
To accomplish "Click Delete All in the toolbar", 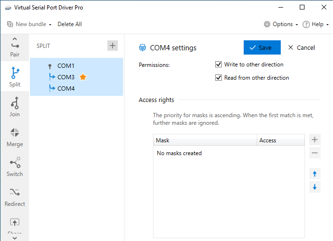I will pos(70,24).
